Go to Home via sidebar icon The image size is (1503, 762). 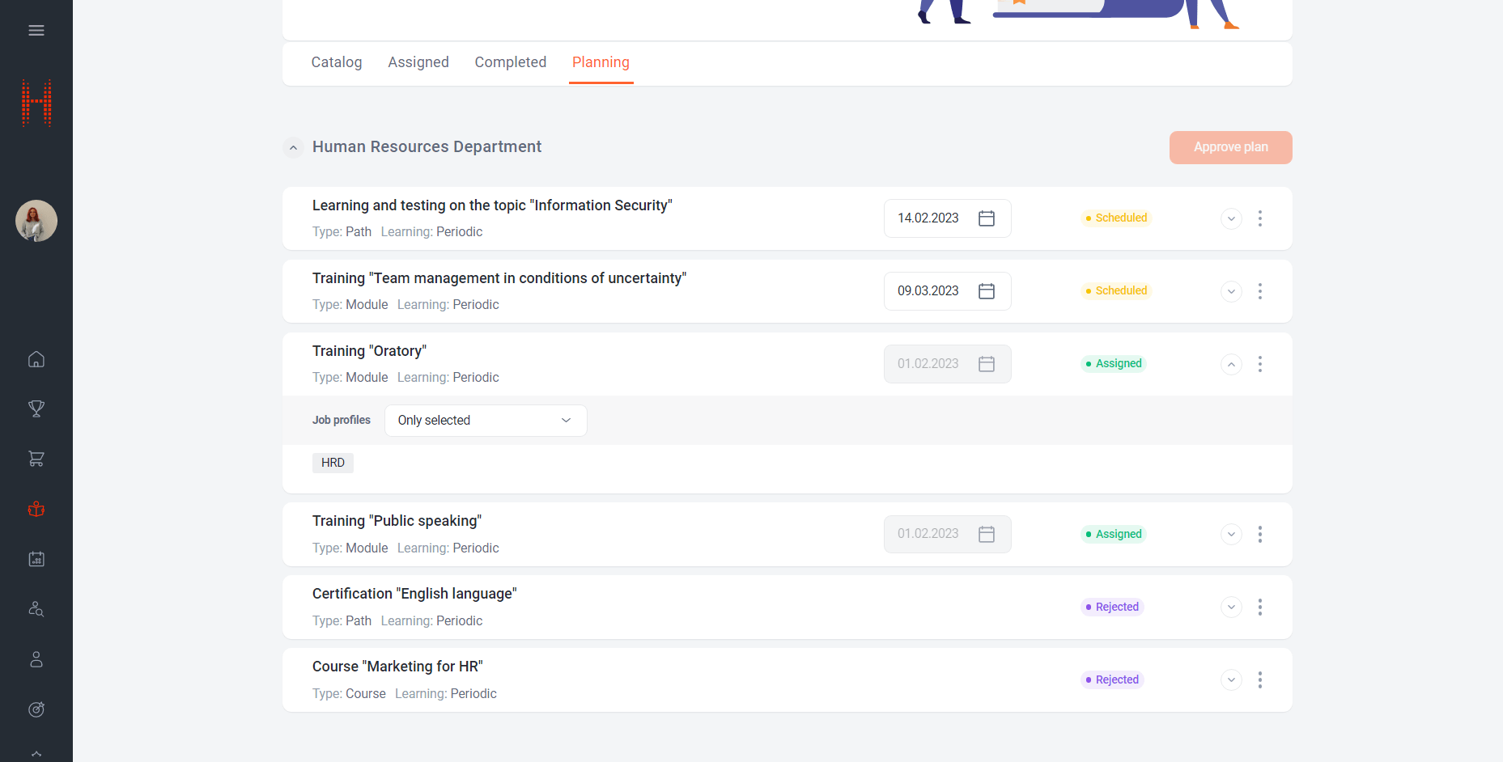click(x=36, y=359)
